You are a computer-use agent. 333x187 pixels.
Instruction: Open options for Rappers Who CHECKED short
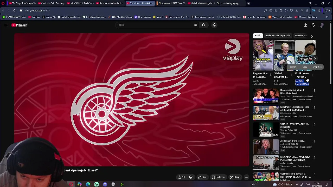tap(271, 75)
